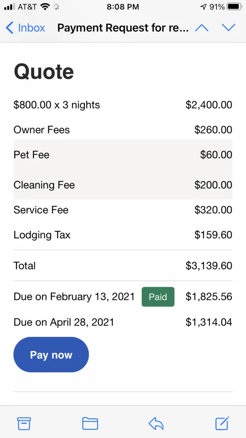Tap the cellular signal bars
Viewport: 246px width, 438px height.
[10, 7]
